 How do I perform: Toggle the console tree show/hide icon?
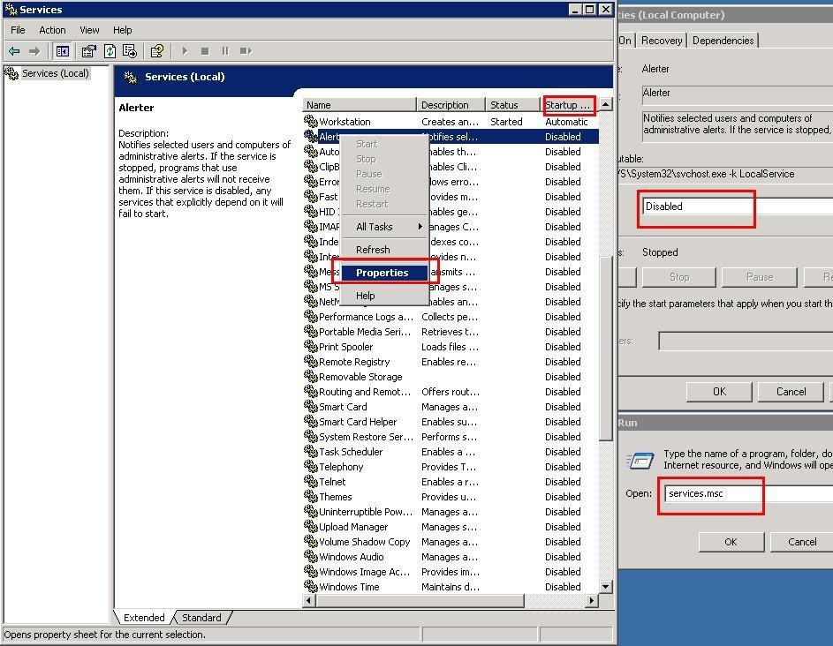(x=62, y=51)
